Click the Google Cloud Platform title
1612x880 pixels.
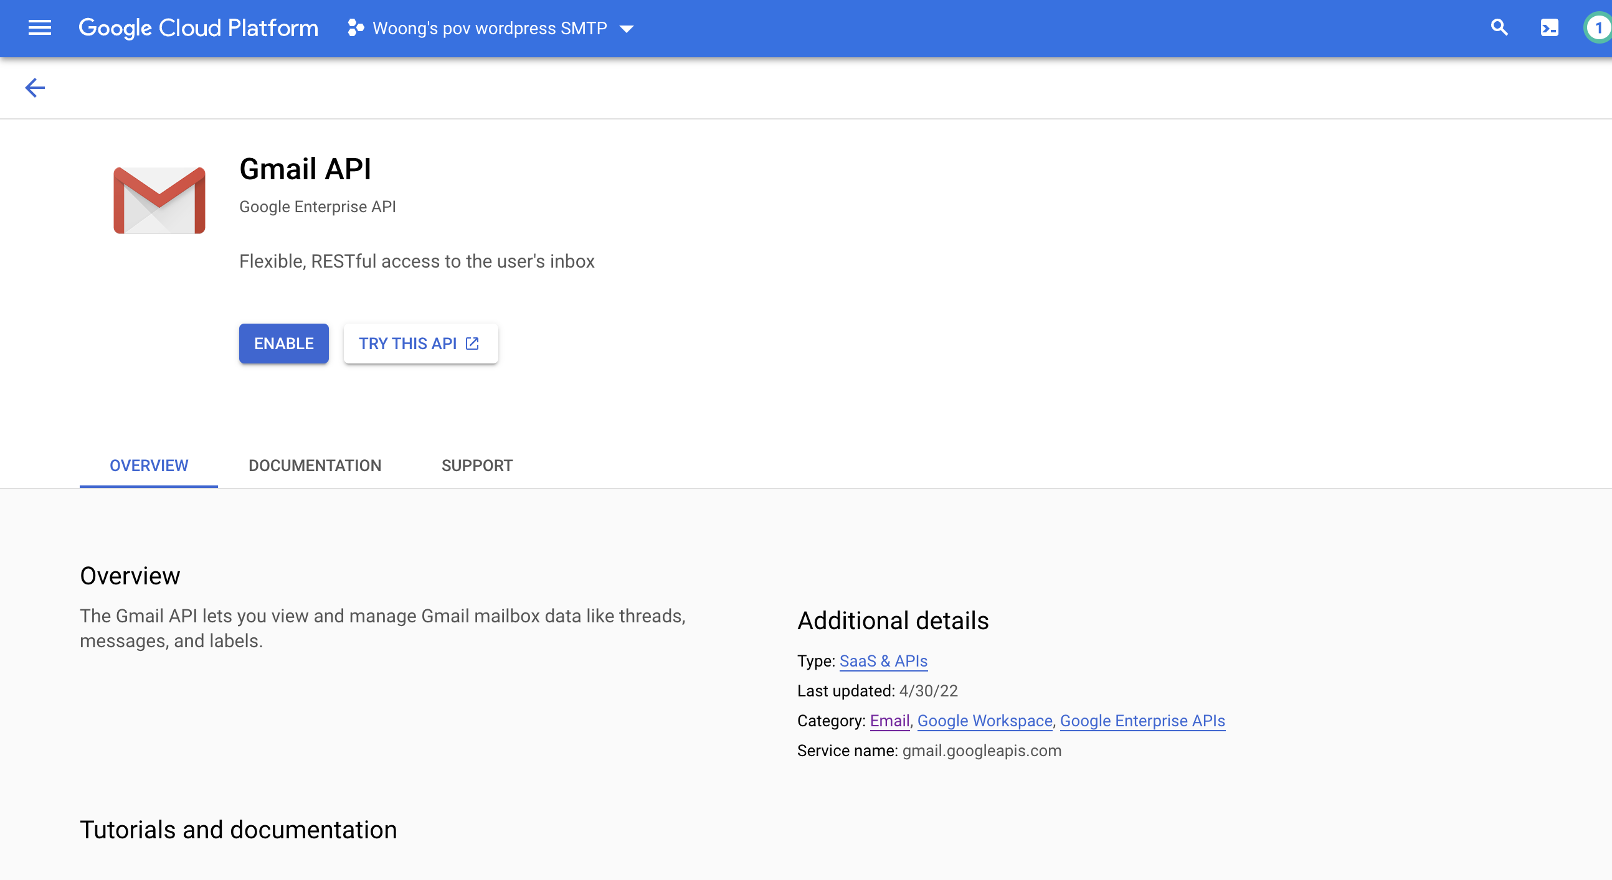coord(198,28)
